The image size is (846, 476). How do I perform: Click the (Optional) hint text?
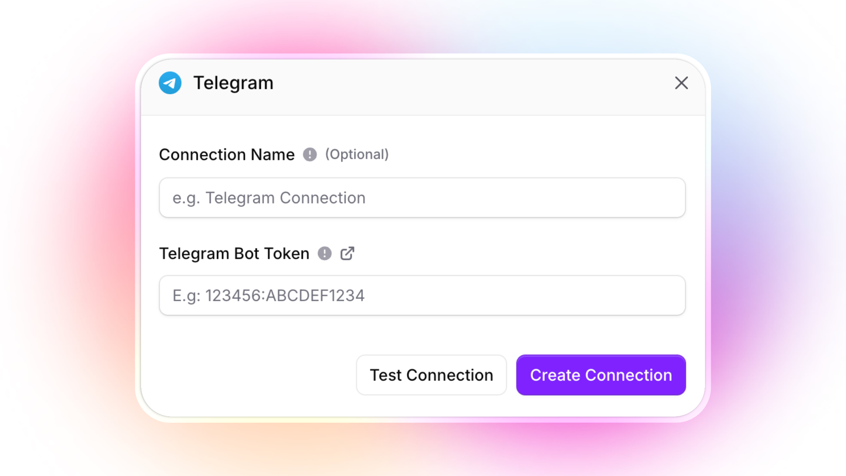[357, 154]
